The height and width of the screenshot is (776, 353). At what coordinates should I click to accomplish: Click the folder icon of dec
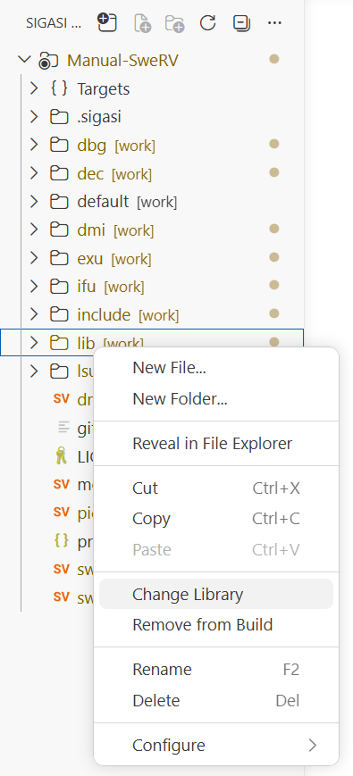click(x=59, y=174)
